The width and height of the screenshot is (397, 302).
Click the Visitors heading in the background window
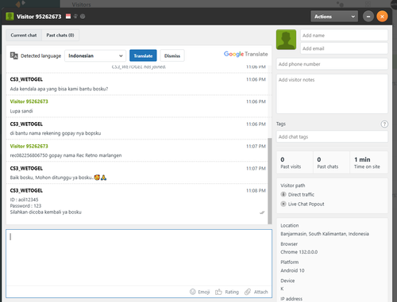pos(81,5)
